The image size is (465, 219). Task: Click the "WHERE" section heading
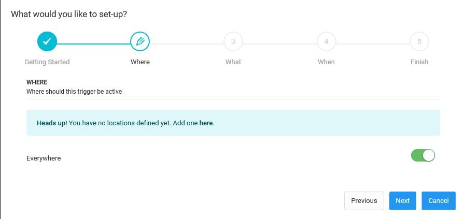coord(37,82)
